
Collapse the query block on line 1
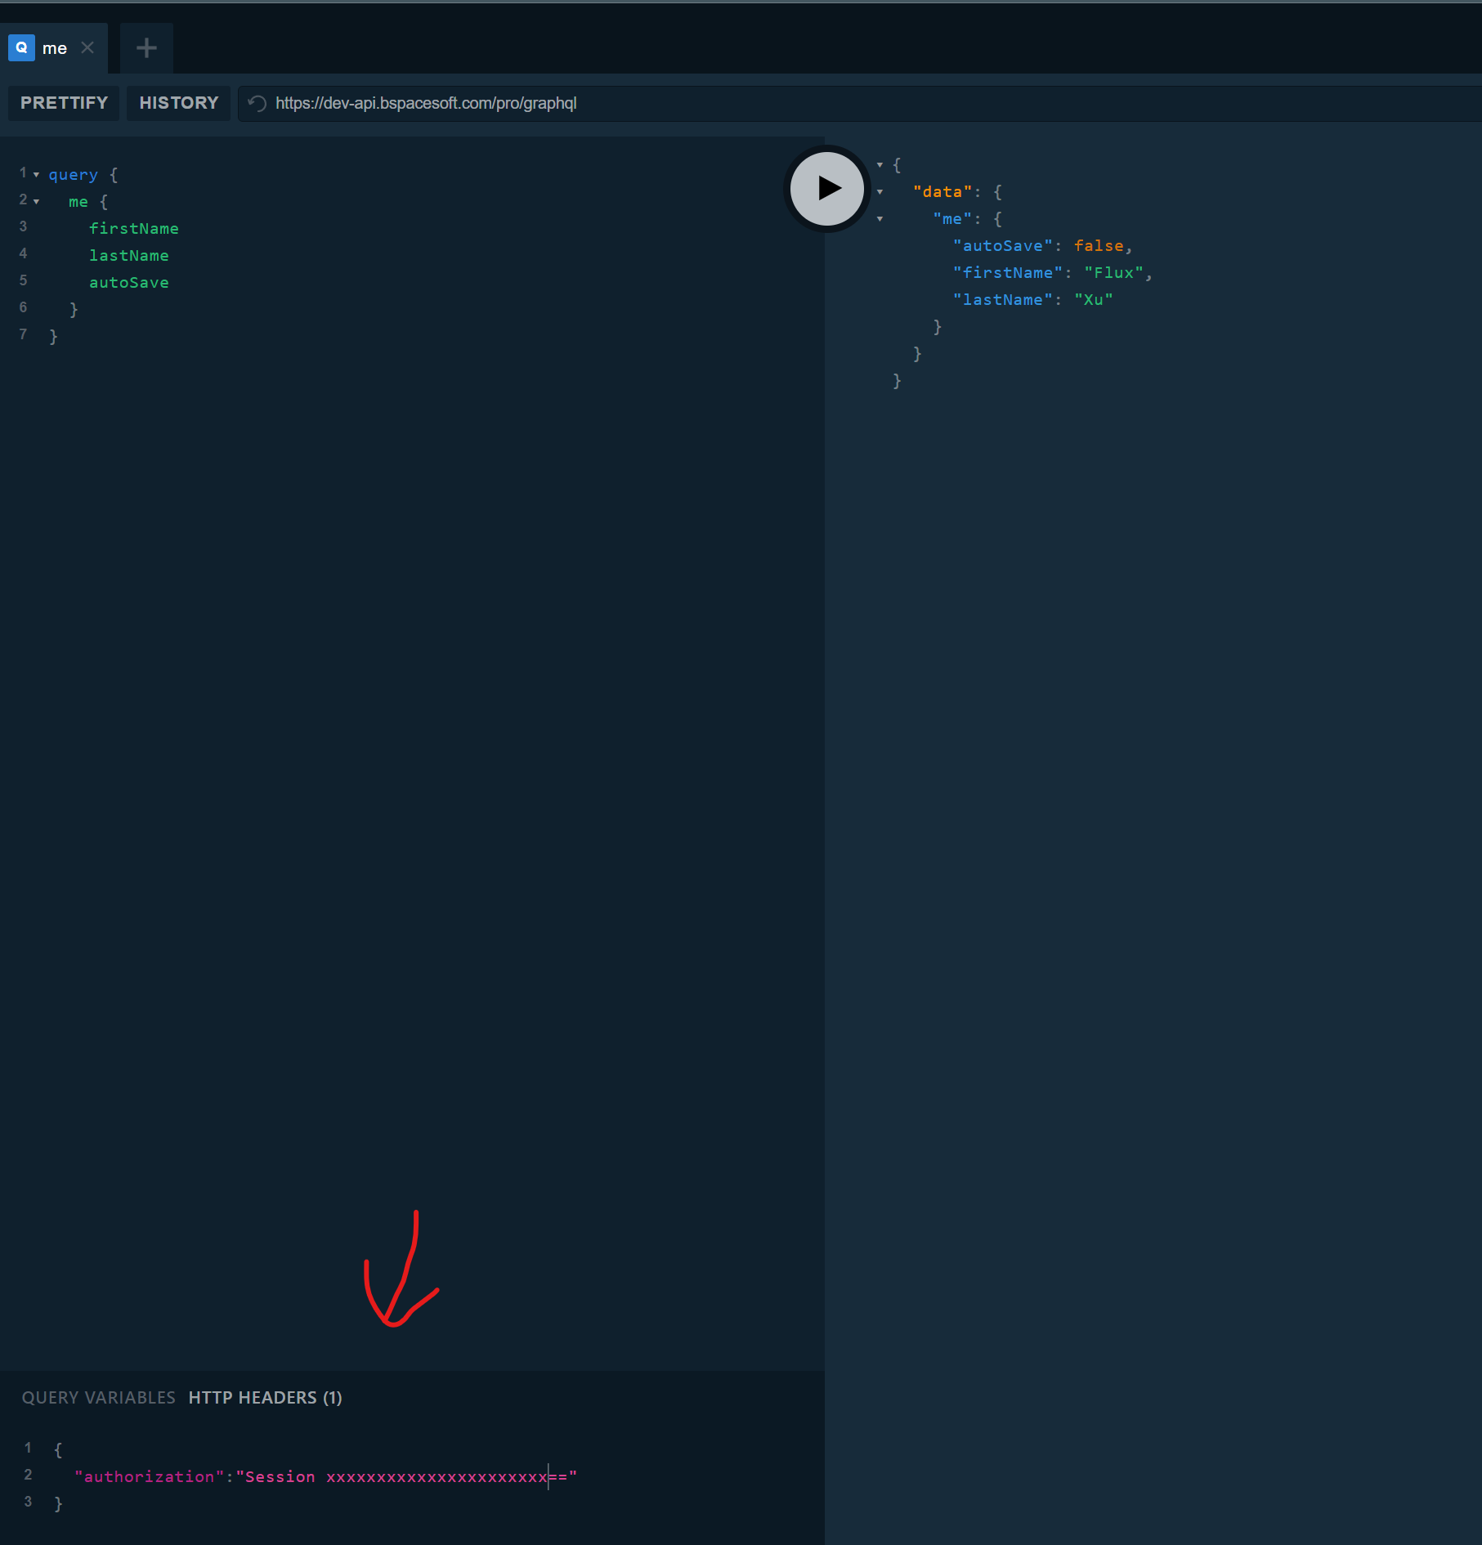[36, 175]
